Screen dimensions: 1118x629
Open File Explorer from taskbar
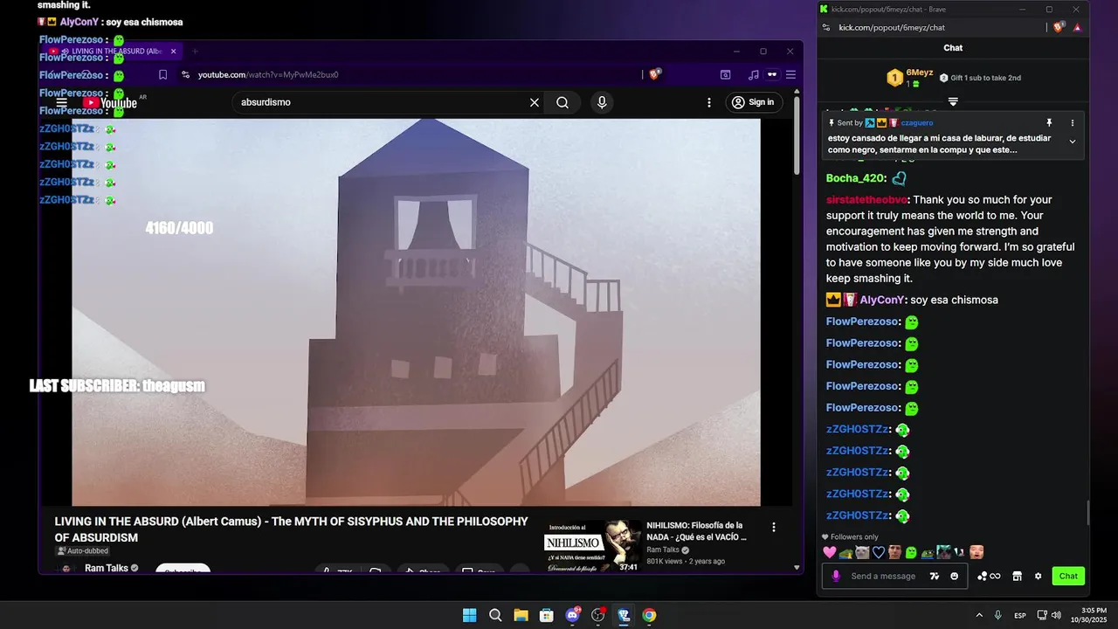point(521,615)
